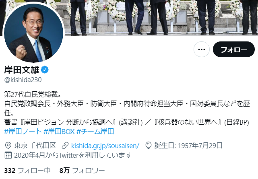This screenshot has height=179, width=258.
Task: Click the display name 岸田文雄
Action: tap(22, 70)
